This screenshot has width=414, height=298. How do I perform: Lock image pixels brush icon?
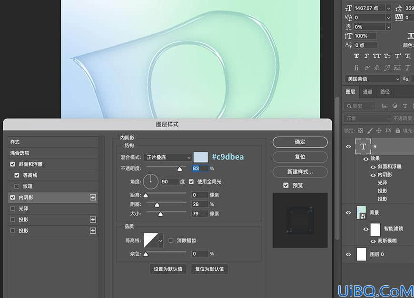370,130
